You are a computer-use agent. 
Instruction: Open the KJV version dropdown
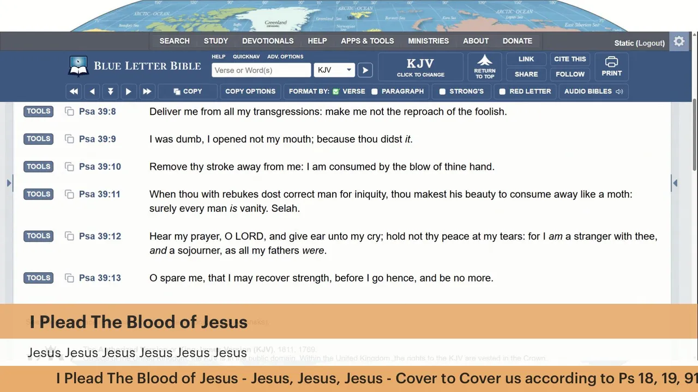click(x=334, y=70)
